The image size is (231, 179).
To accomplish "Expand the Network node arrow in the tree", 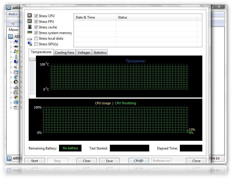I will pos(11,77).
